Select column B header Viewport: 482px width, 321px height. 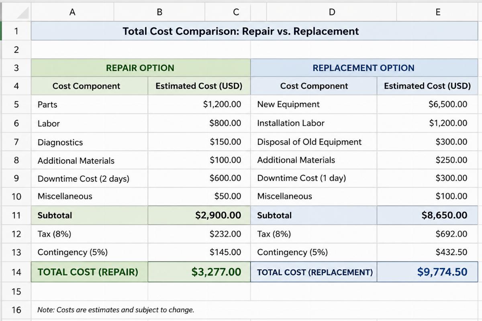[x=159, y=12]
